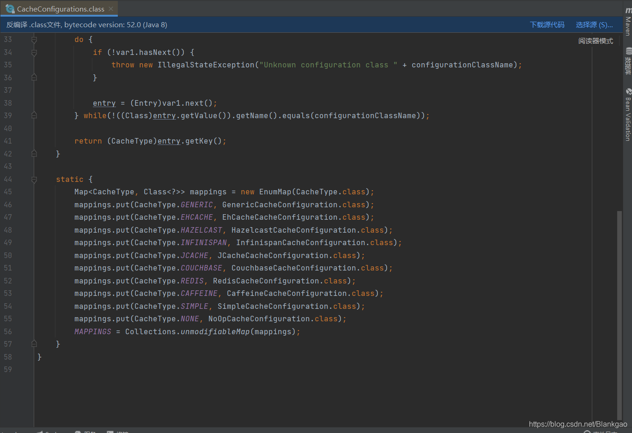Fold the method end marker at line 42
Image resolution: width=632 pixels, height=433 pixels.
click(x=34, y=154)
